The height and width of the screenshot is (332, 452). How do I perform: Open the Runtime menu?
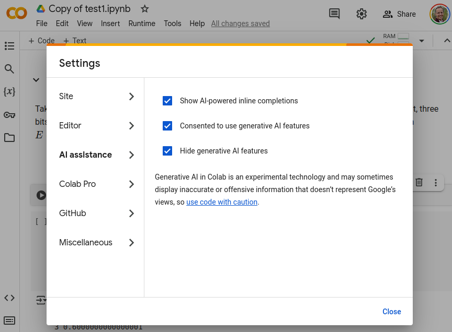[141, 23]
